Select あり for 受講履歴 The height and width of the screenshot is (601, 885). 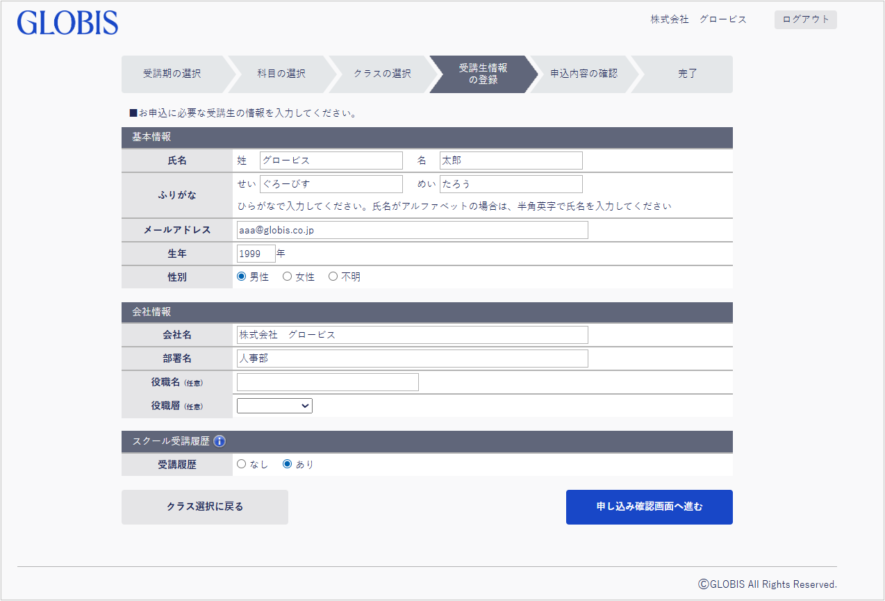coord(287,464)
